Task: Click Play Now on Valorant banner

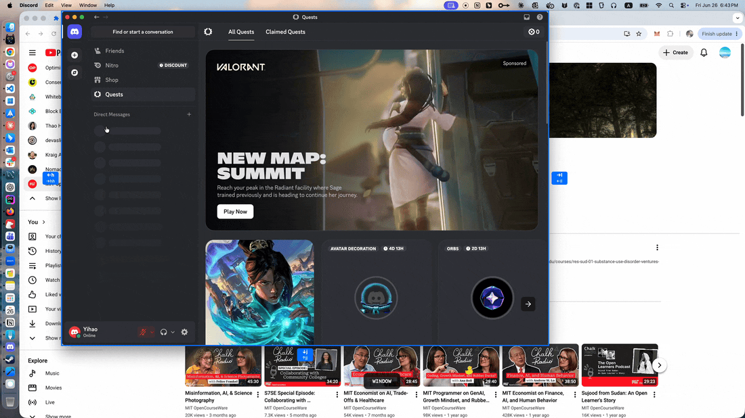Action: click(235, 212)
